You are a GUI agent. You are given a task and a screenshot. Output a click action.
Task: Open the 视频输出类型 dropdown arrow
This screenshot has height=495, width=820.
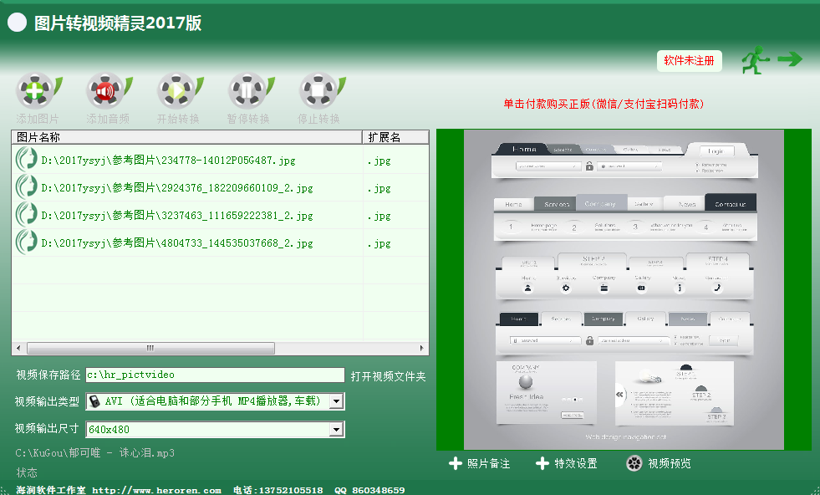pyautogui.click(x=336, y=401)
